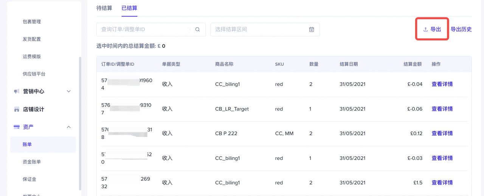Expand the 营销中心 menu chevron
The width and height of the screenshot is (484, 196).
(x=68, y=91)
